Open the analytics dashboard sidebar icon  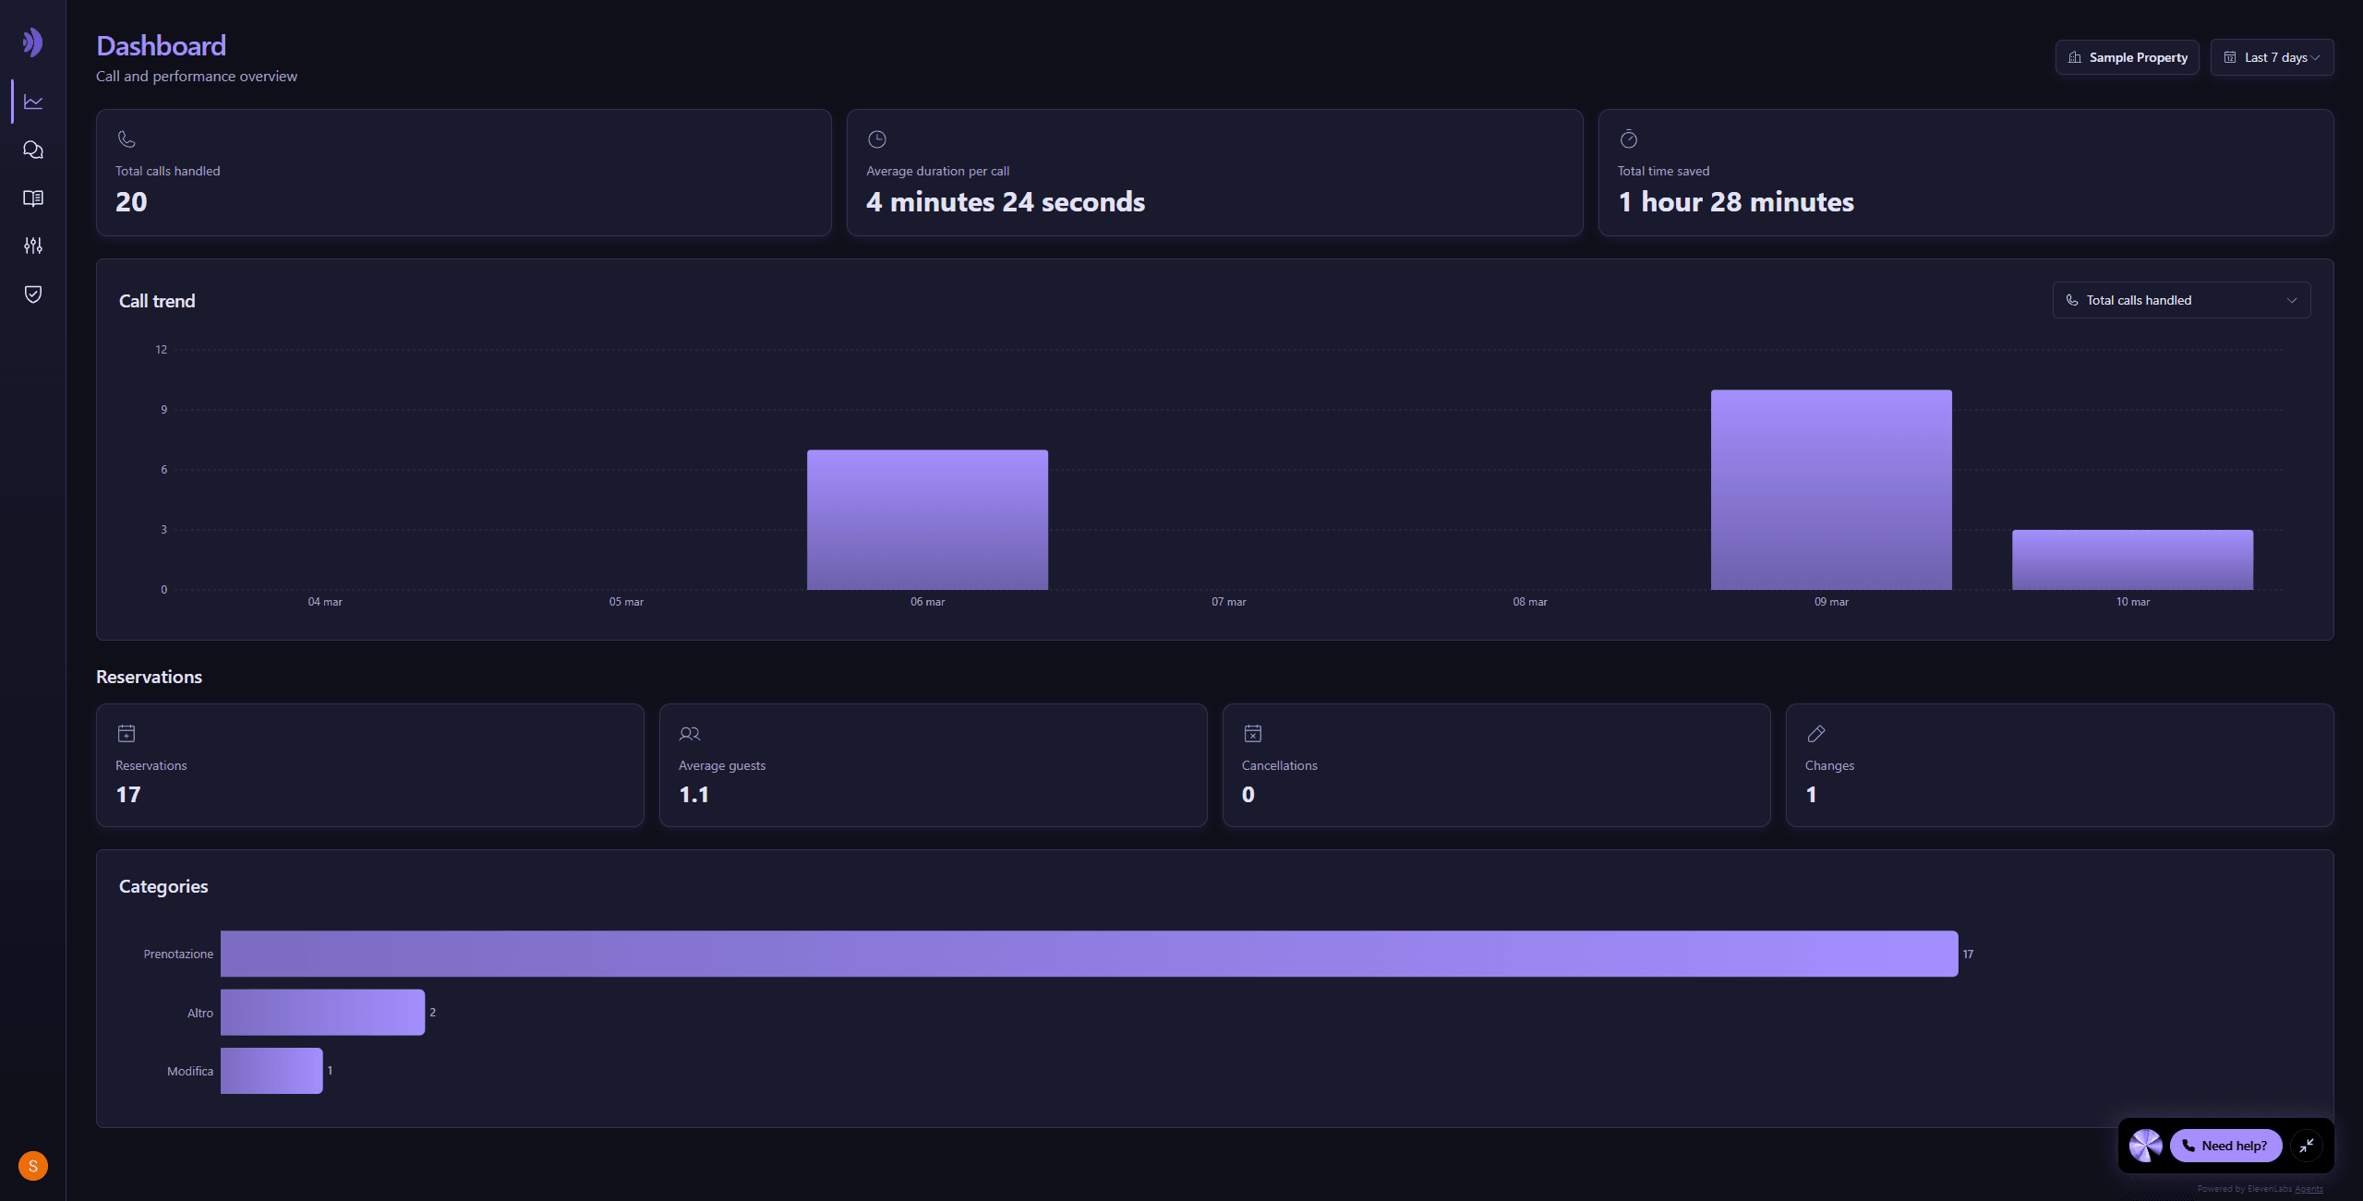(x=33, y=102)
